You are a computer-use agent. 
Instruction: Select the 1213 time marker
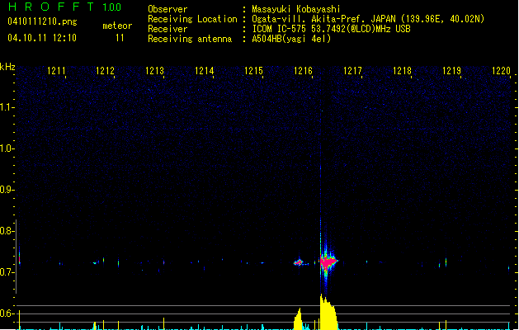pyautogui.click(x=155, y=72)
